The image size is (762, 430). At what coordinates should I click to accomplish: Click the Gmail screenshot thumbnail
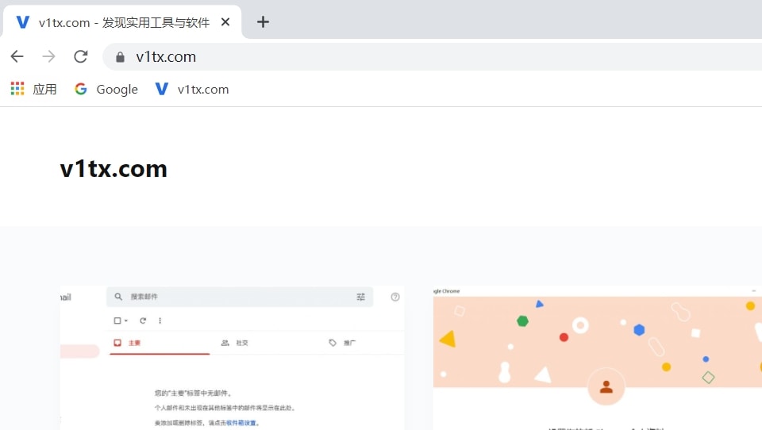point(233,358)
